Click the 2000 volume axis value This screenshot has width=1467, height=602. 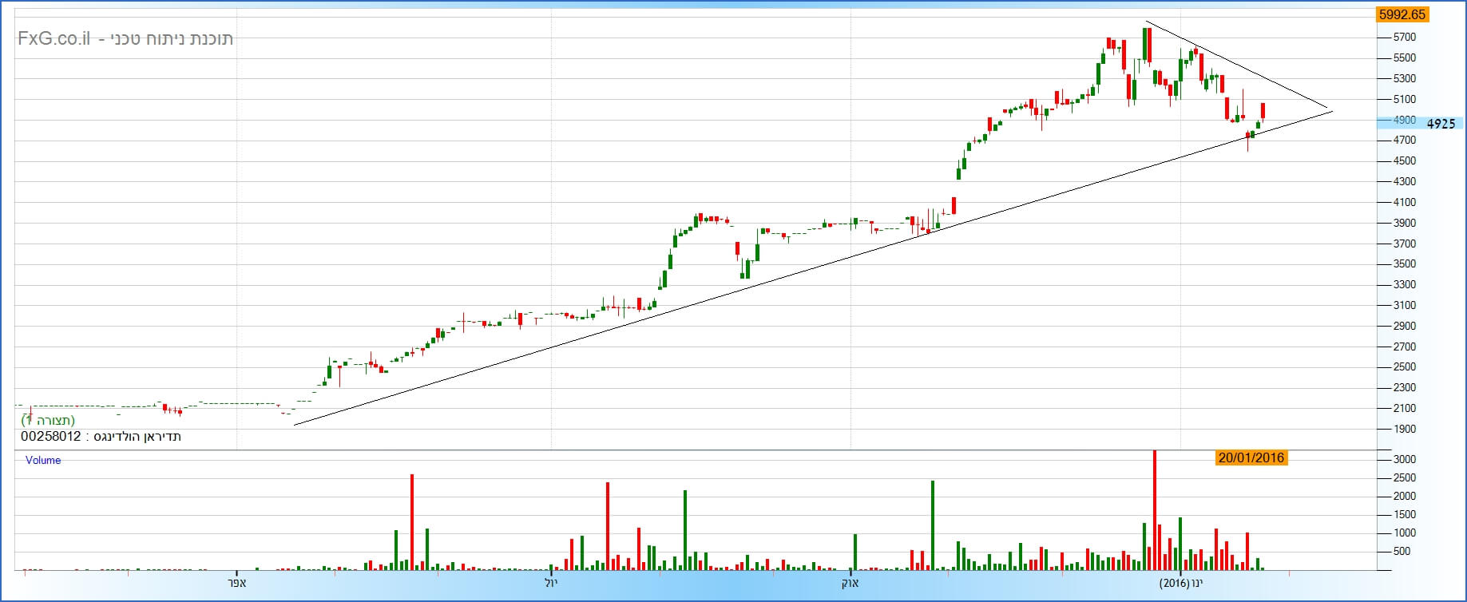1405,497
